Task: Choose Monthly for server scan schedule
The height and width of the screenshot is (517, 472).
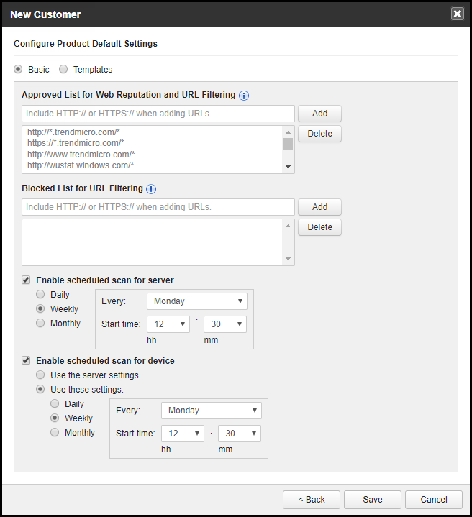Action: 41,324
